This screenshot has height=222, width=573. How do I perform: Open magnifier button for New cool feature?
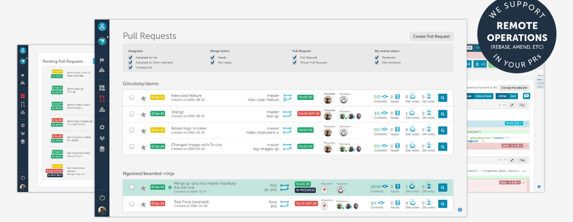click(x=442, y=98)
